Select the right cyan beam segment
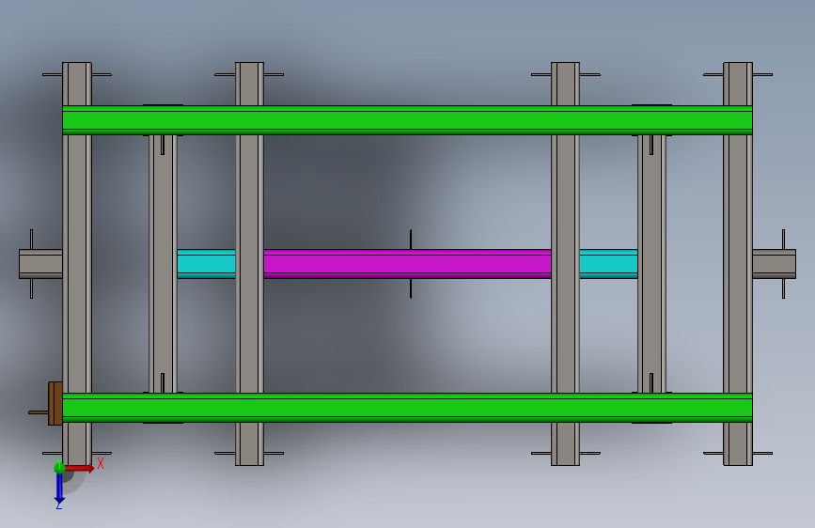The height and width of the screenshot is (528, 815). (608, 264)
